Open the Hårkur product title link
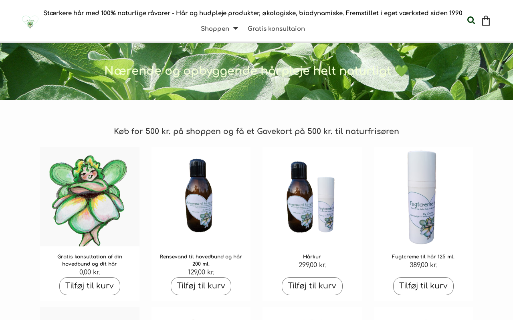The image size is (513, 320). click(x=312, y=257)
